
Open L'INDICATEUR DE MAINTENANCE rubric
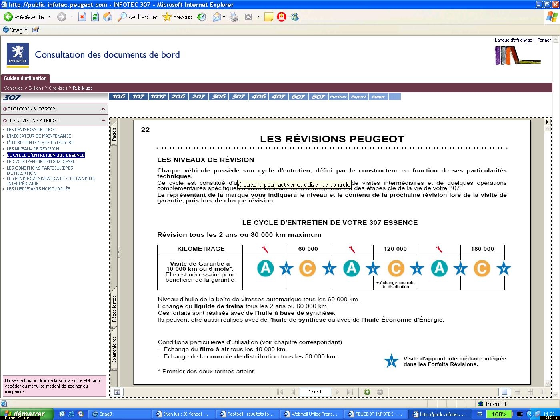[x=39, y=136]
